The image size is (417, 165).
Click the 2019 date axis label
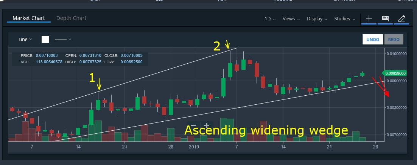(194, 147)
